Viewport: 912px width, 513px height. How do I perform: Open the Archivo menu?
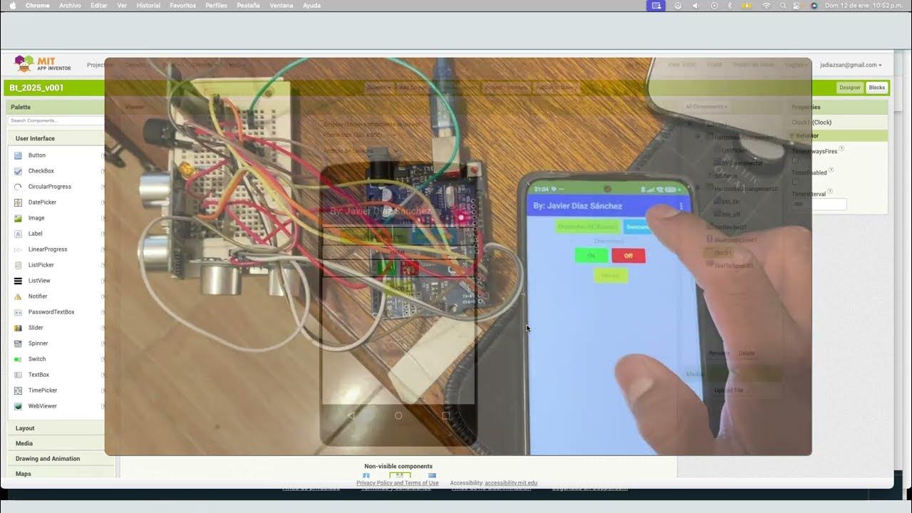point(70,5)
